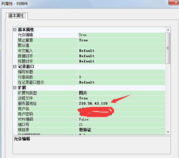The height and width of the screenshot is (158, 179).
Task: Collapse the 记录窗口 property group
Action: click(15, 67)
